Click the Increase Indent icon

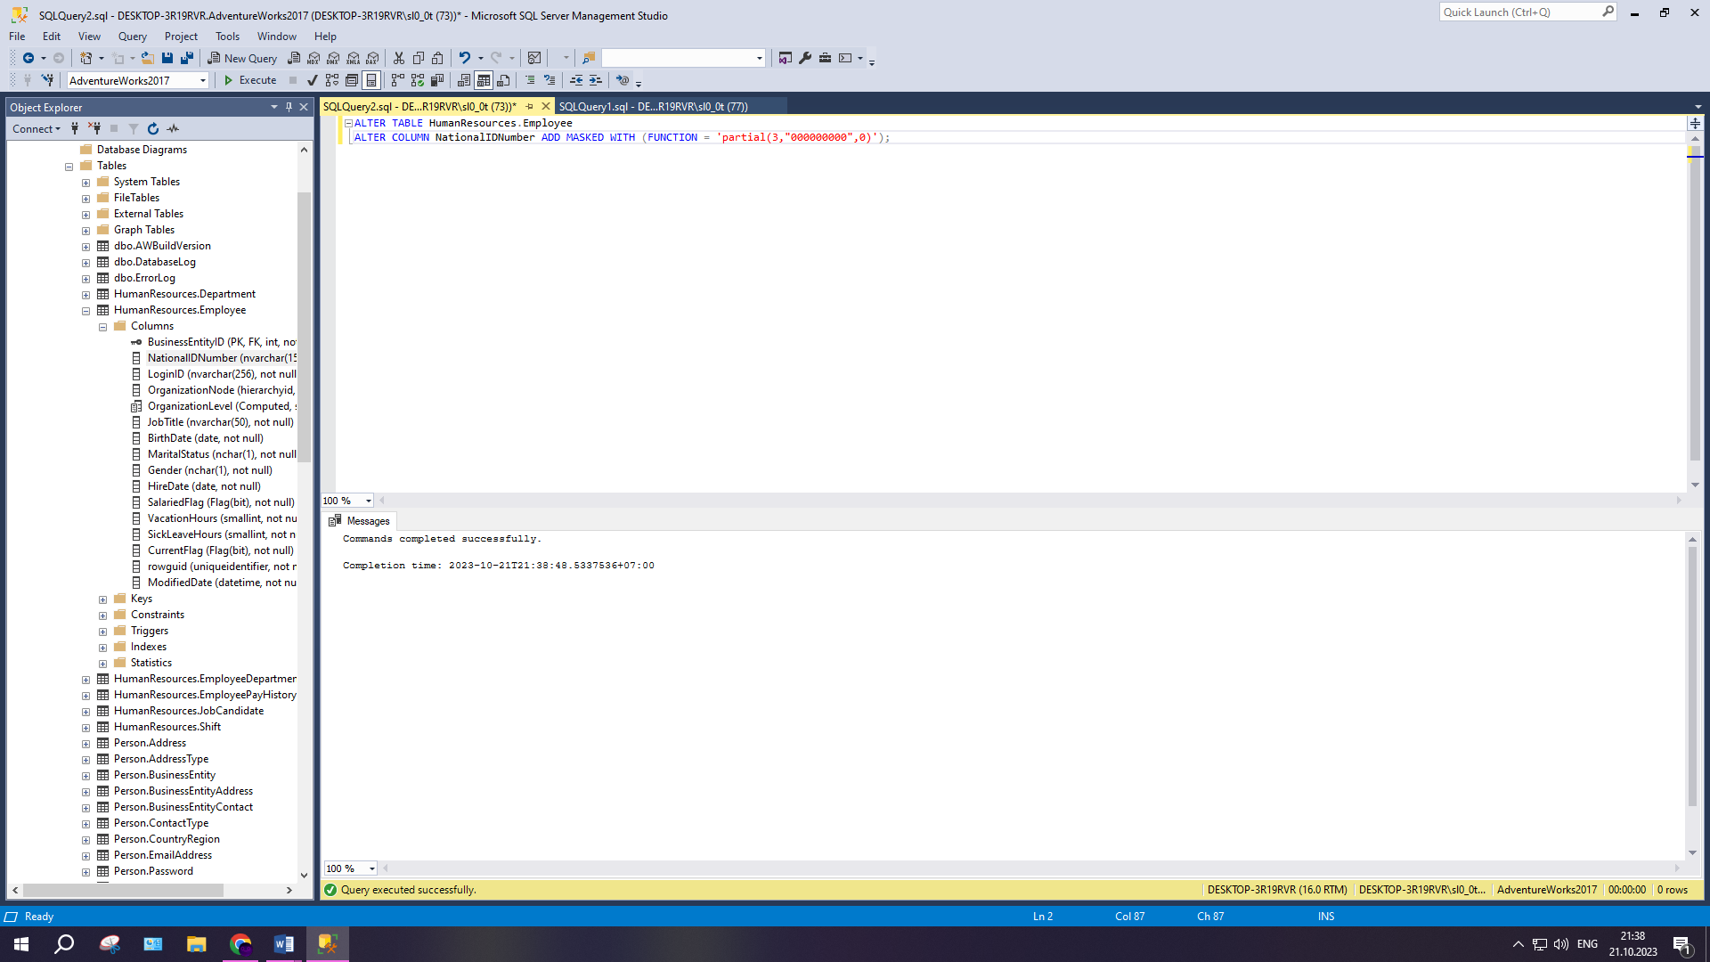[596, 80]
